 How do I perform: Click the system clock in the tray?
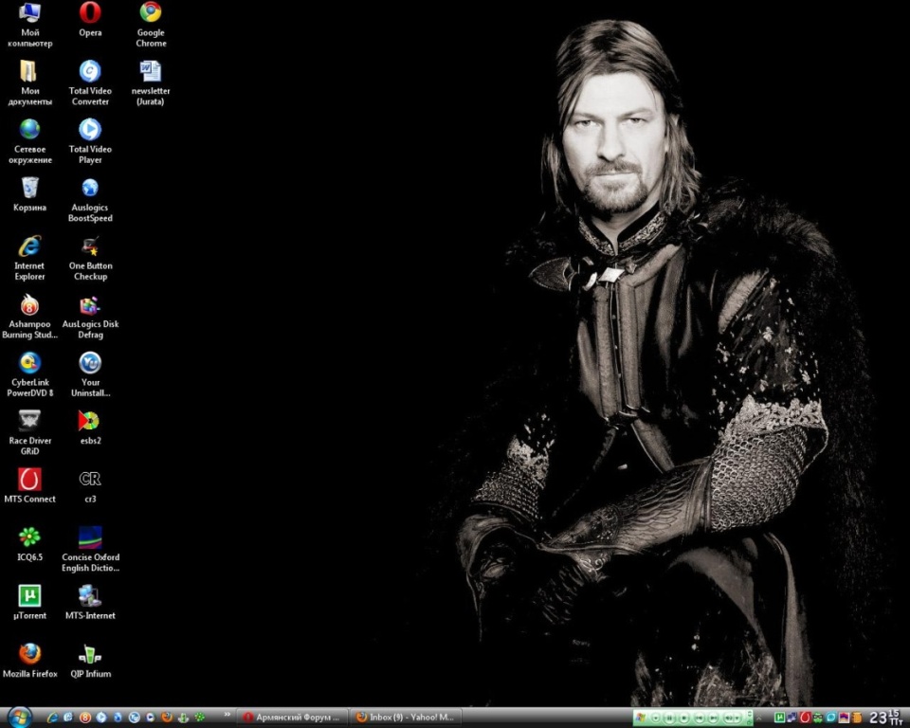(884, 718)
